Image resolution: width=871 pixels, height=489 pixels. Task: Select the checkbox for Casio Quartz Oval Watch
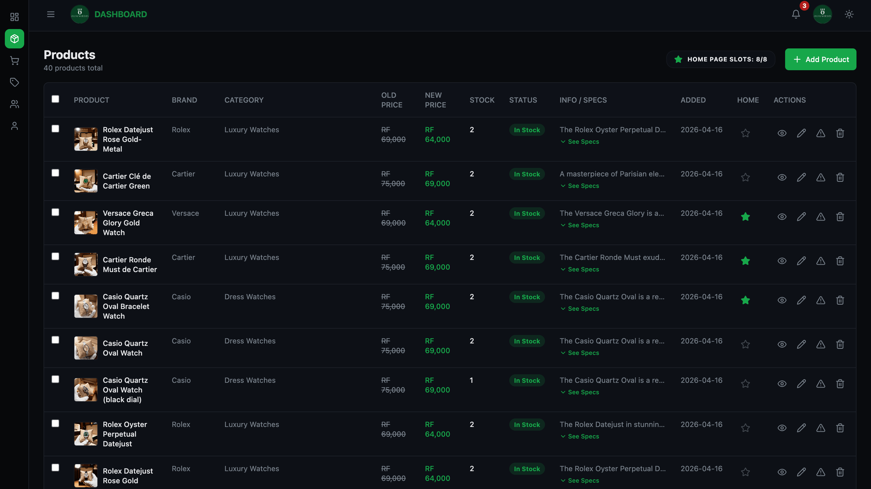55,340
